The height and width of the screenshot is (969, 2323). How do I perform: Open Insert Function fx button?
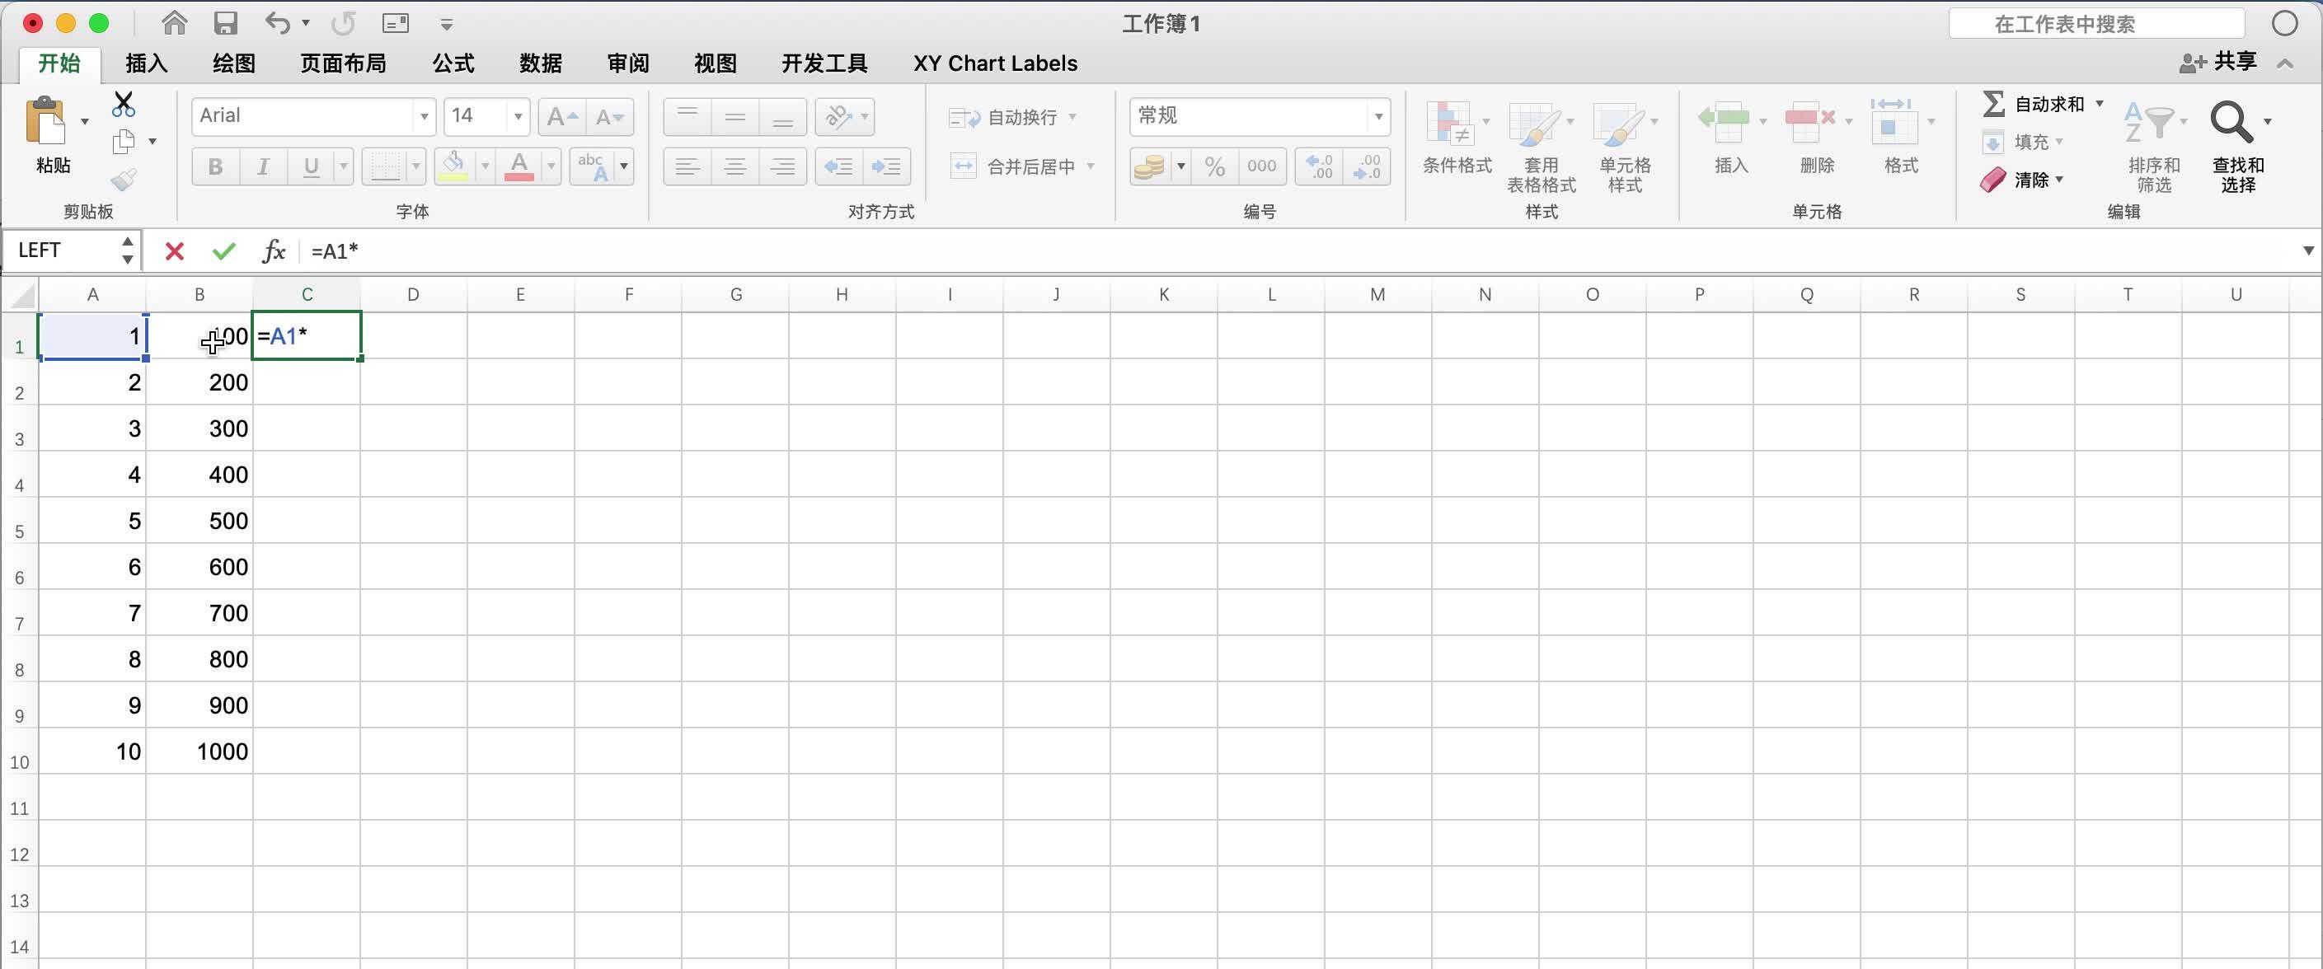[x=273, y=250]
